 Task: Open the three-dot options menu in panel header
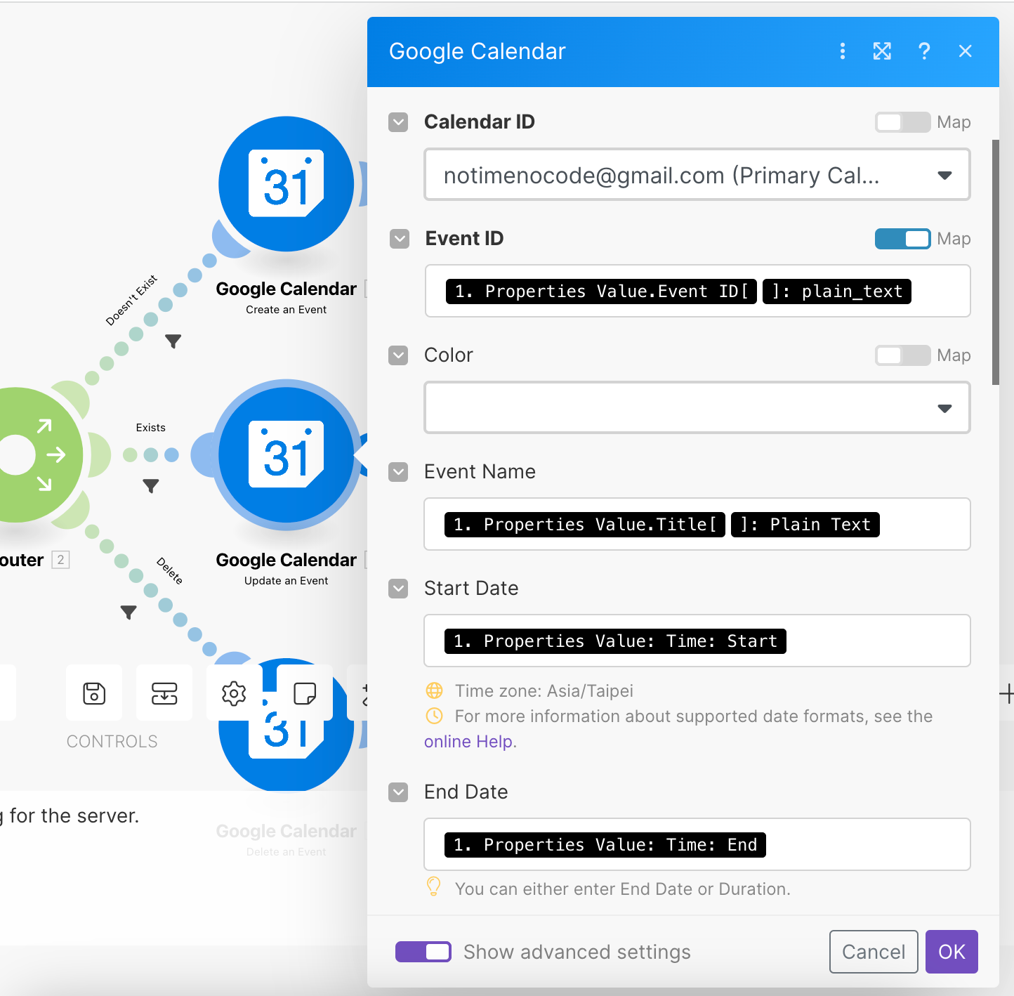coord(842,51)
